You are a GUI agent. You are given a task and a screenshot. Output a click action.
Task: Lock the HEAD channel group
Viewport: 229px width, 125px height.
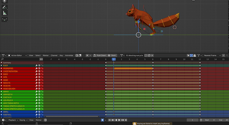(x=42, y=80)
